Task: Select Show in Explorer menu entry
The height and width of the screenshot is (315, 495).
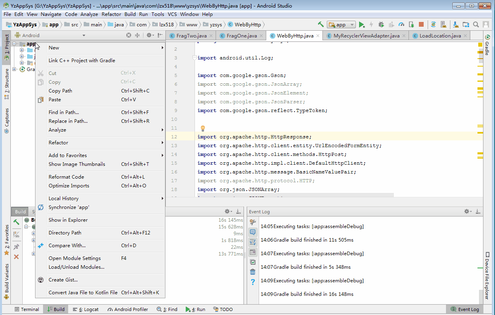Action: click(100, 220)
